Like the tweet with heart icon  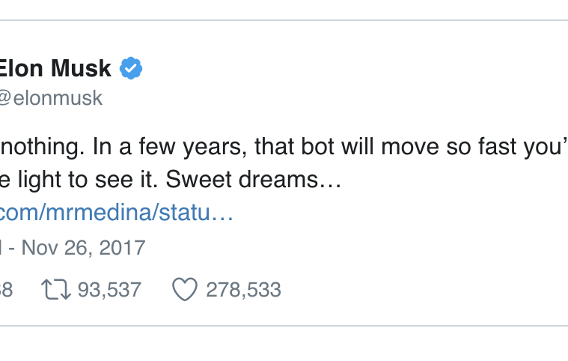click(x=184, y=290)
